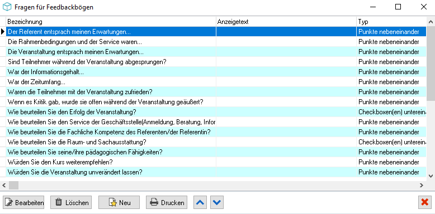Click the horizontal scrollbar thumb

coord(13,185)
